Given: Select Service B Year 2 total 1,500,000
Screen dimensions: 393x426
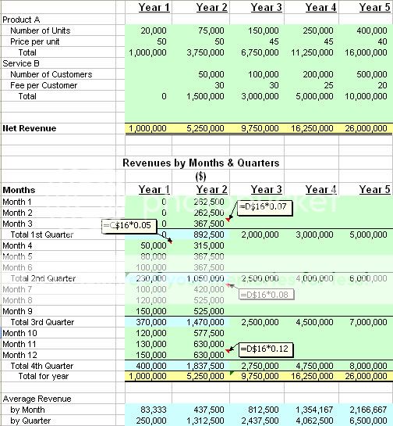Looking at the screenshot, I should (205, 96).
